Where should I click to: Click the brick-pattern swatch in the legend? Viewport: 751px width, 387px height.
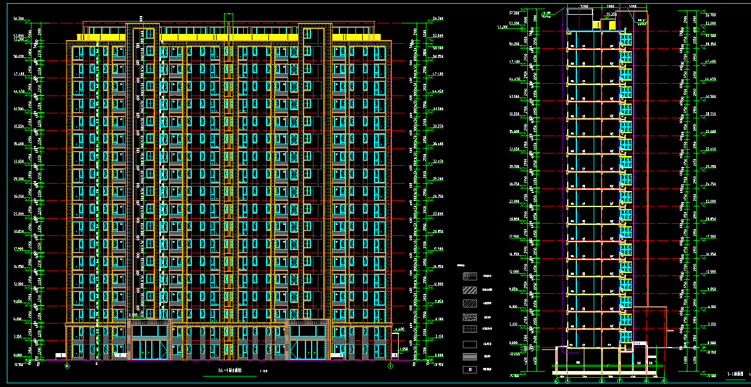(x=470, y=275)
